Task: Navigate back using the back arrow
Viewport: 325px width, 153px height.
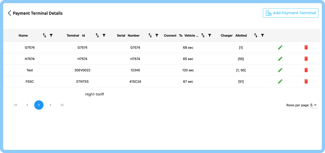Action: [9, 13]
